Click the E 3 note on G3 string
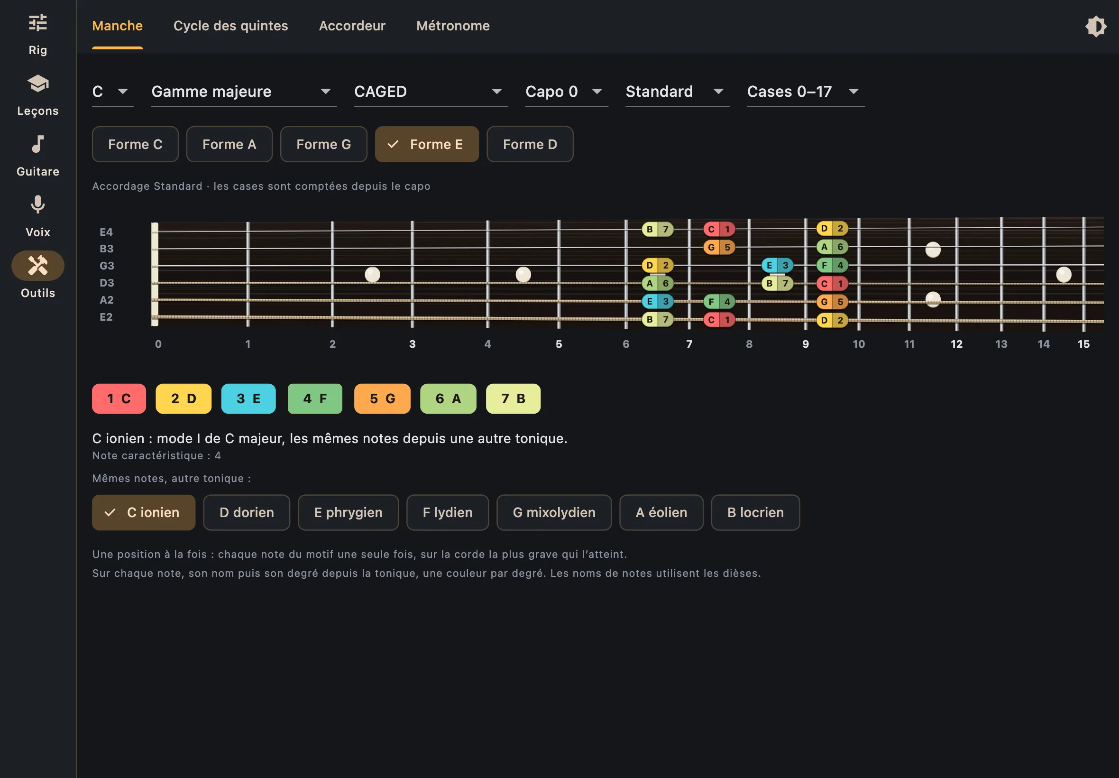 (777, 265)
